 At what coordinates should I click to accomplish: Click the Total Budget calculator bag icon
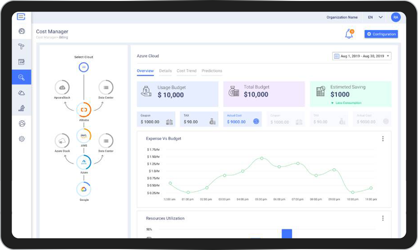tap(234, 91)
